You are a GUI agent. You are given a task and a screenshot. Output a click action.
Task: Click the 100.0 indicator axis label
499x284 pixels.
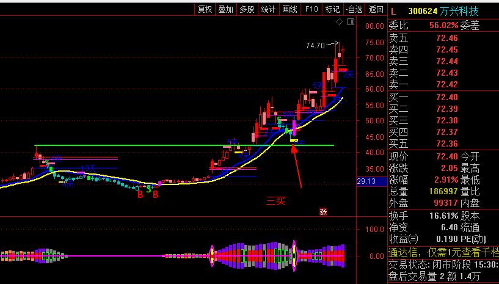tap(374, 229)
